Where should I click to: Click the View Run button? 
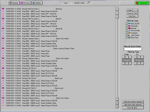point(132,16)
